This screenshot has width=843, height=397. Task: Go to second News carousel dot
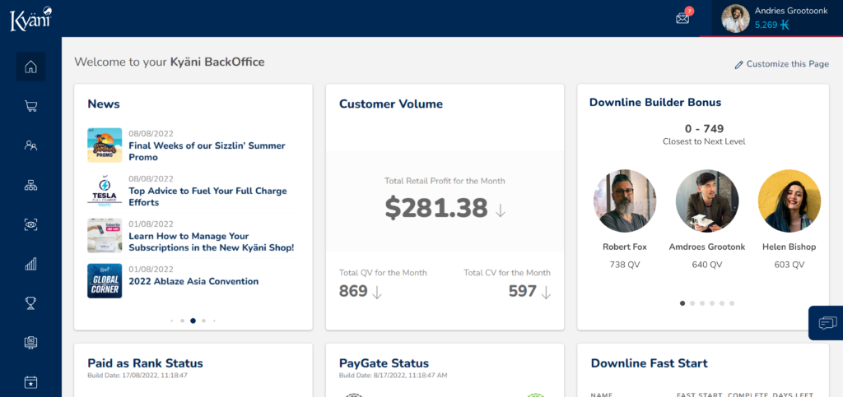[182, 321]
